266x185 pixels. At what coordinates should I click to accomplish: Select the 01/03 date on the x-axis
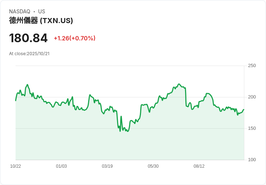coord(61,166)
